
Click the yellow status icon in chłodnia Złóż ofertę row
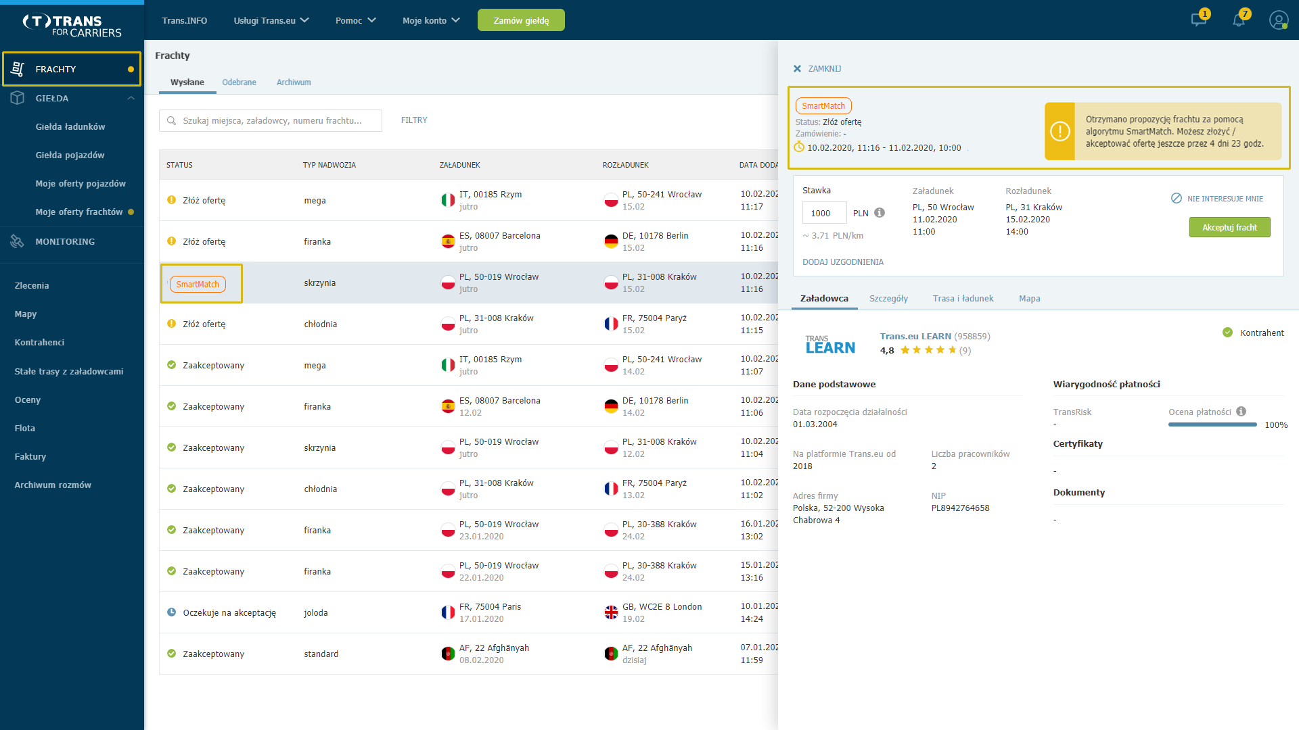tap(172, 324)
